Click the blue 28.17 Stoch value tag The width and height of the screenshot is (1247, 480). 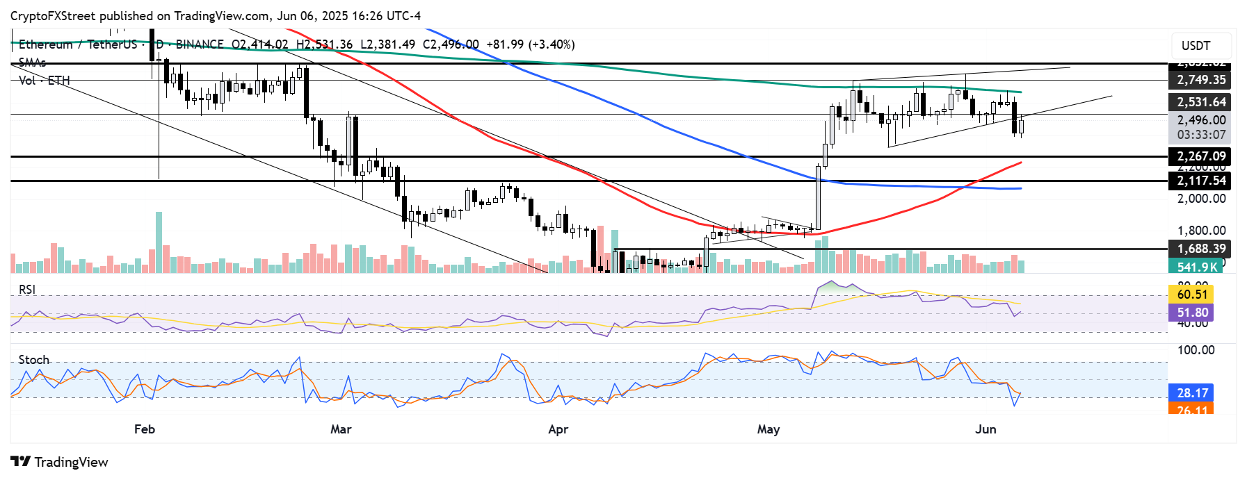(x=1192, y=393)
